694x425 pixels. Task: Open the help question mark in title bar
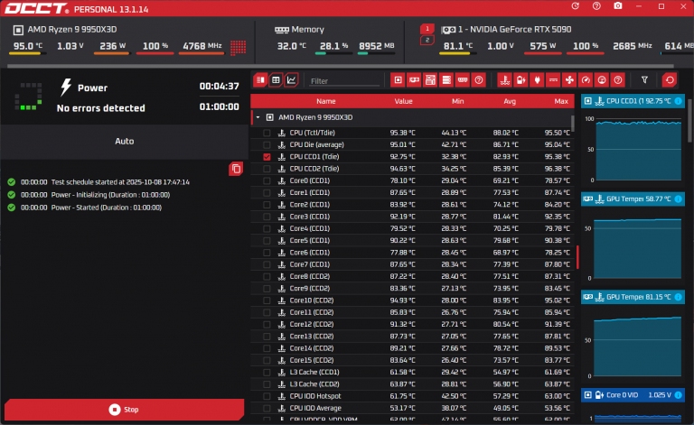point(595,6)
